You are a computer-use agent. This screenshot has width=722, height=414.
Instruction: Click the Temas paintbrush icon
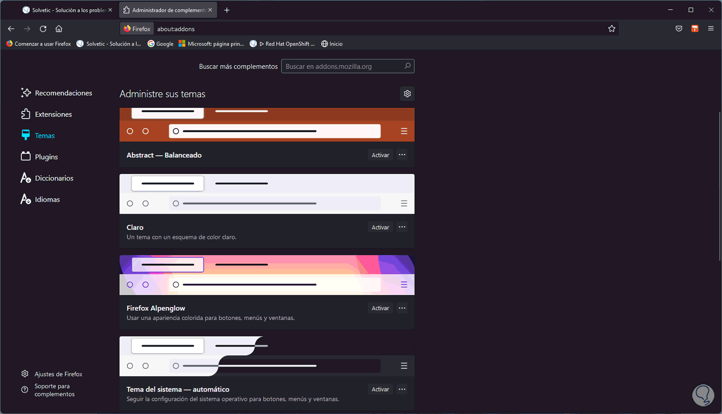[x=26, y=135]
